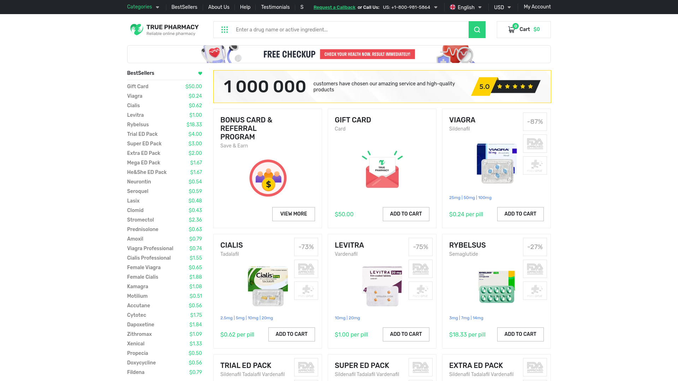This screenshot has width=678, height=381.
Task: Click the -27% discount badge on Rybelsus
Action: (x=535, y=247)
